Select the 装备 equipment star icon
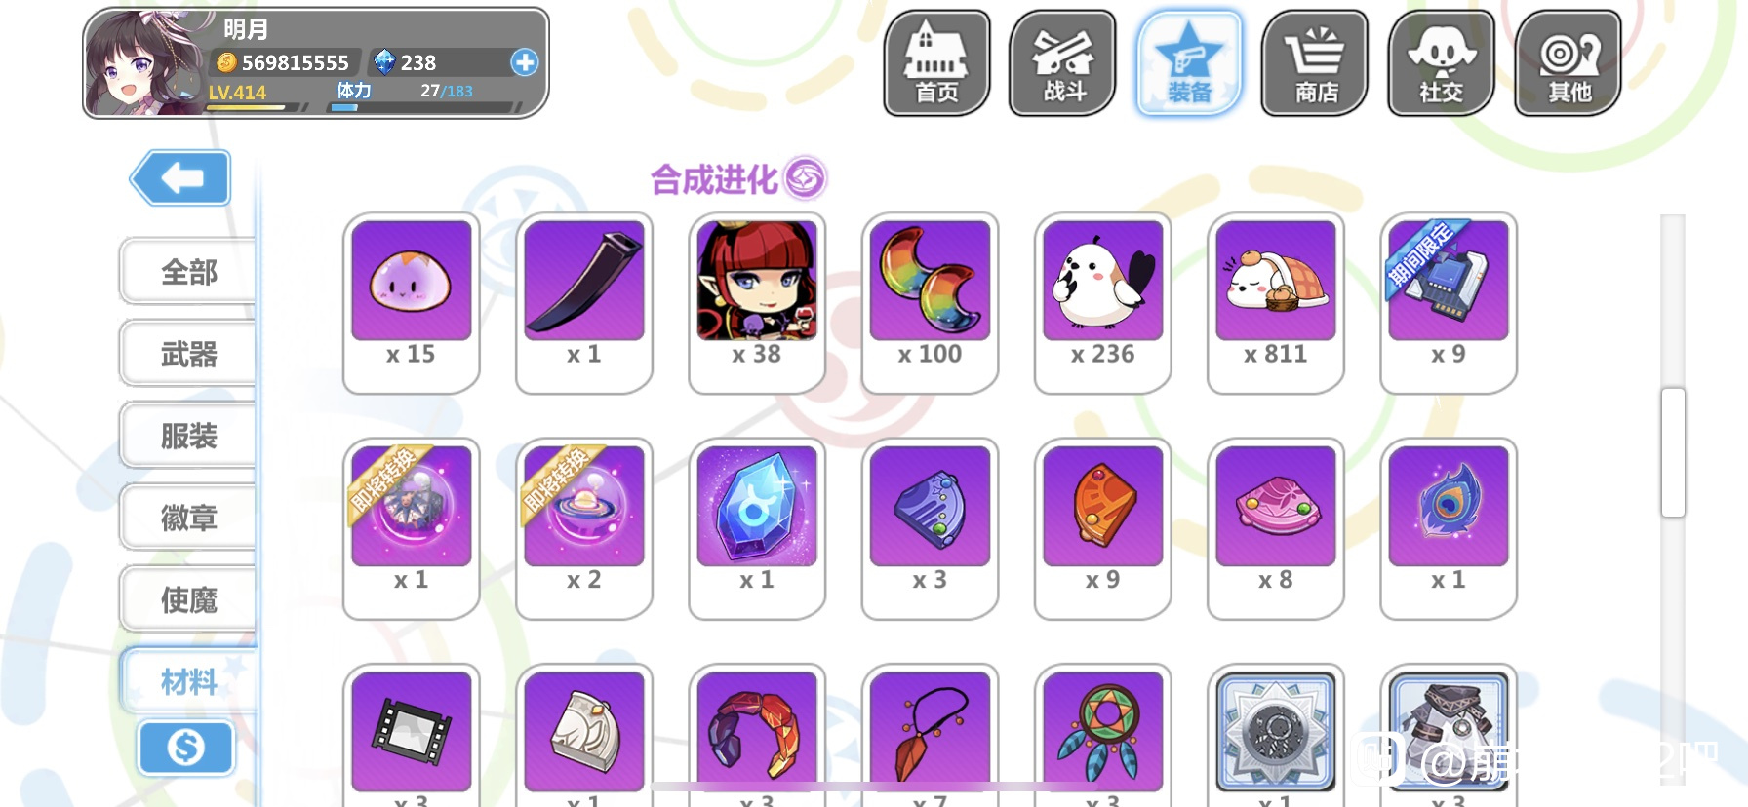 (x=1189, y=63)
